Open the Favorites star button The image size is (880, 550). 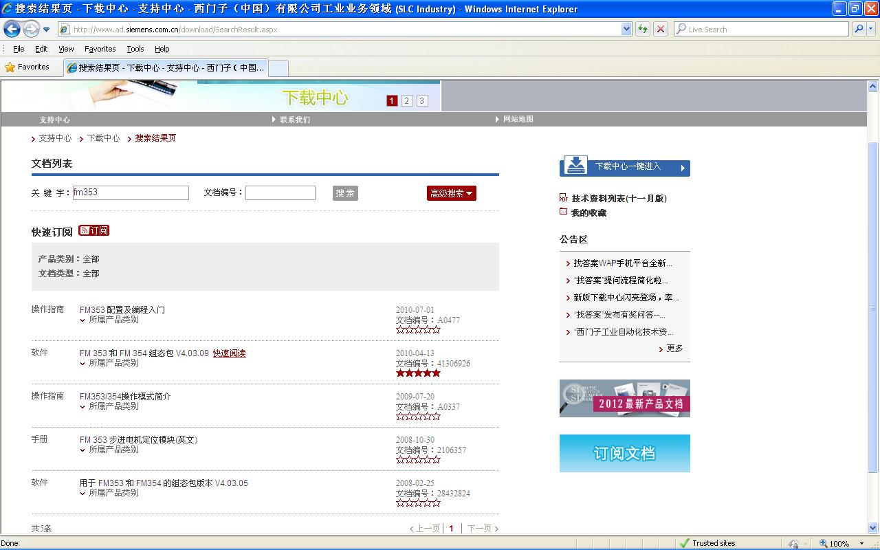click(x=27, y=67)
